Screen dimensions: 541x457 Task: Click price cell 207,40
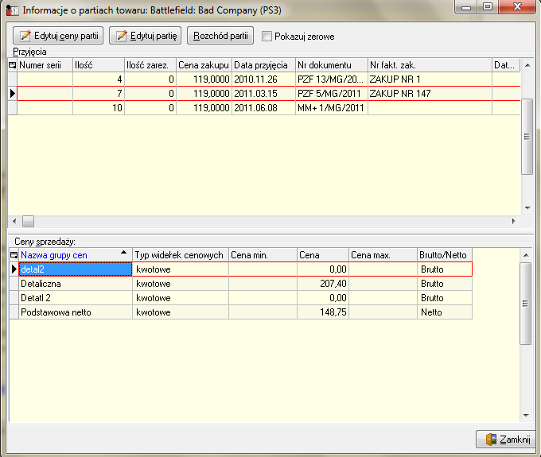[x=323, y=284]
